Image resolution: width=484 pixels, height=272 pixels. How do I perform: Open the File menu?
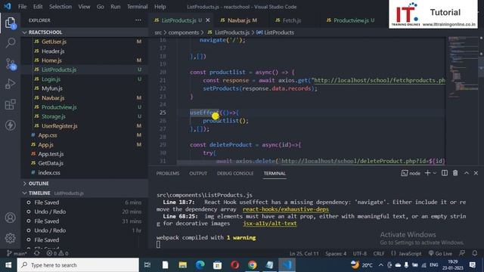coord(22,7)
